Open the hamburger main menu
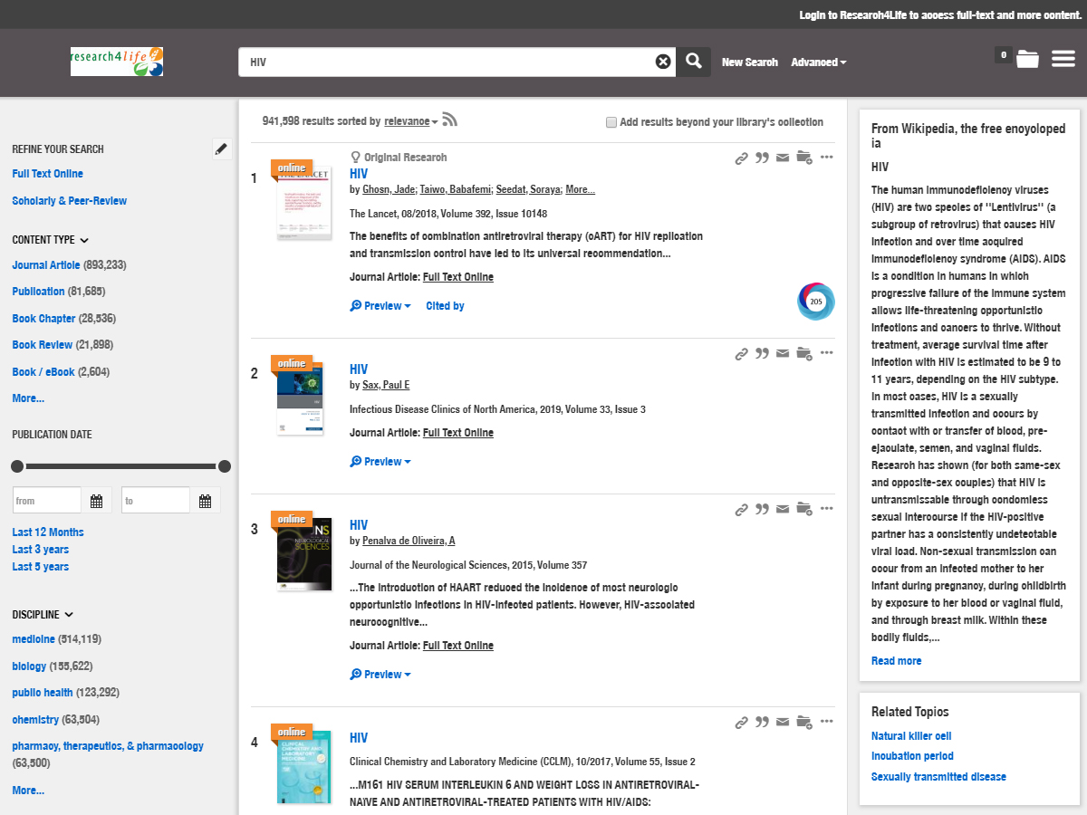Screen dimensions: 1087x815 click(x=1063, y=59)
